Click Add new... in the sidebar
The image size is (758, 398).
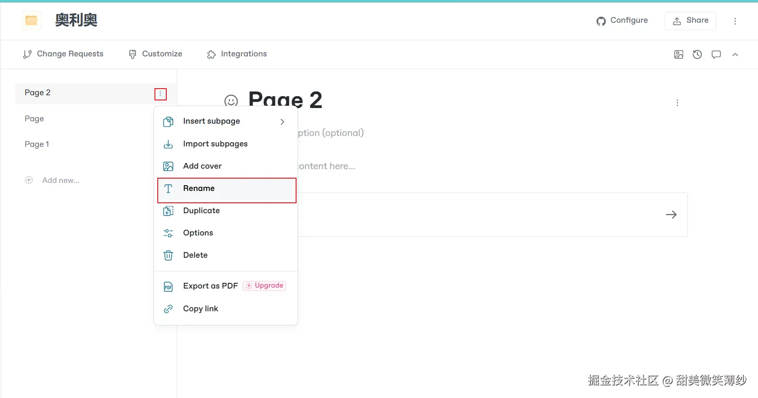pos(60,180)
